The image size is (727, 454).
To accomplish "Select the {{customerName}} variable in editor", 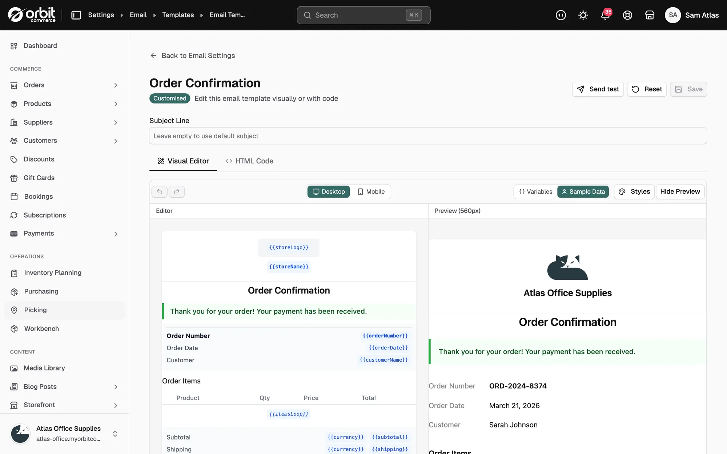I will point(384,360).
